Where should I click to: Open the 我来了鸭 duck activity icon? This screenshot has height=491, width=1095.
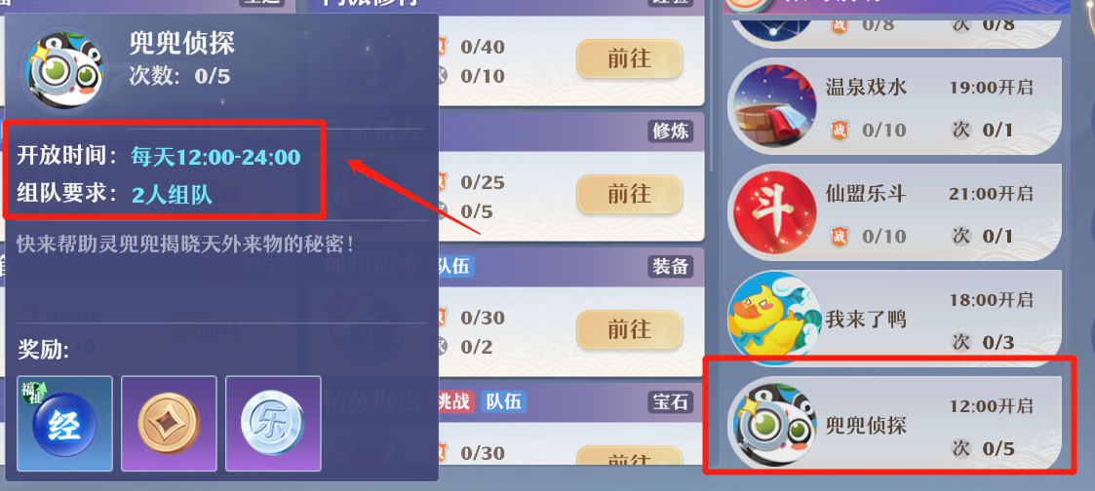775,319
